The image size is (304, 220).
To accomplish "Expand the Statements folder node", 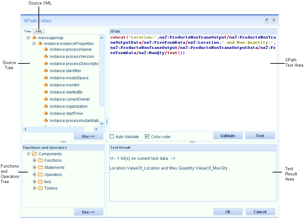I will coord(35,168).
